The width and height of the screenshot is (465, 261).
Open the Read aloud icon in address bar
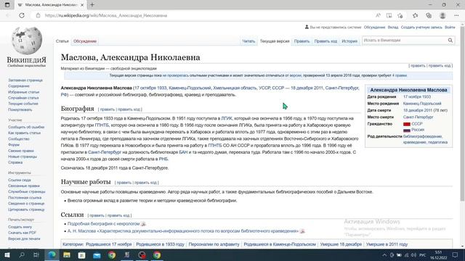(x=378, y=15)
